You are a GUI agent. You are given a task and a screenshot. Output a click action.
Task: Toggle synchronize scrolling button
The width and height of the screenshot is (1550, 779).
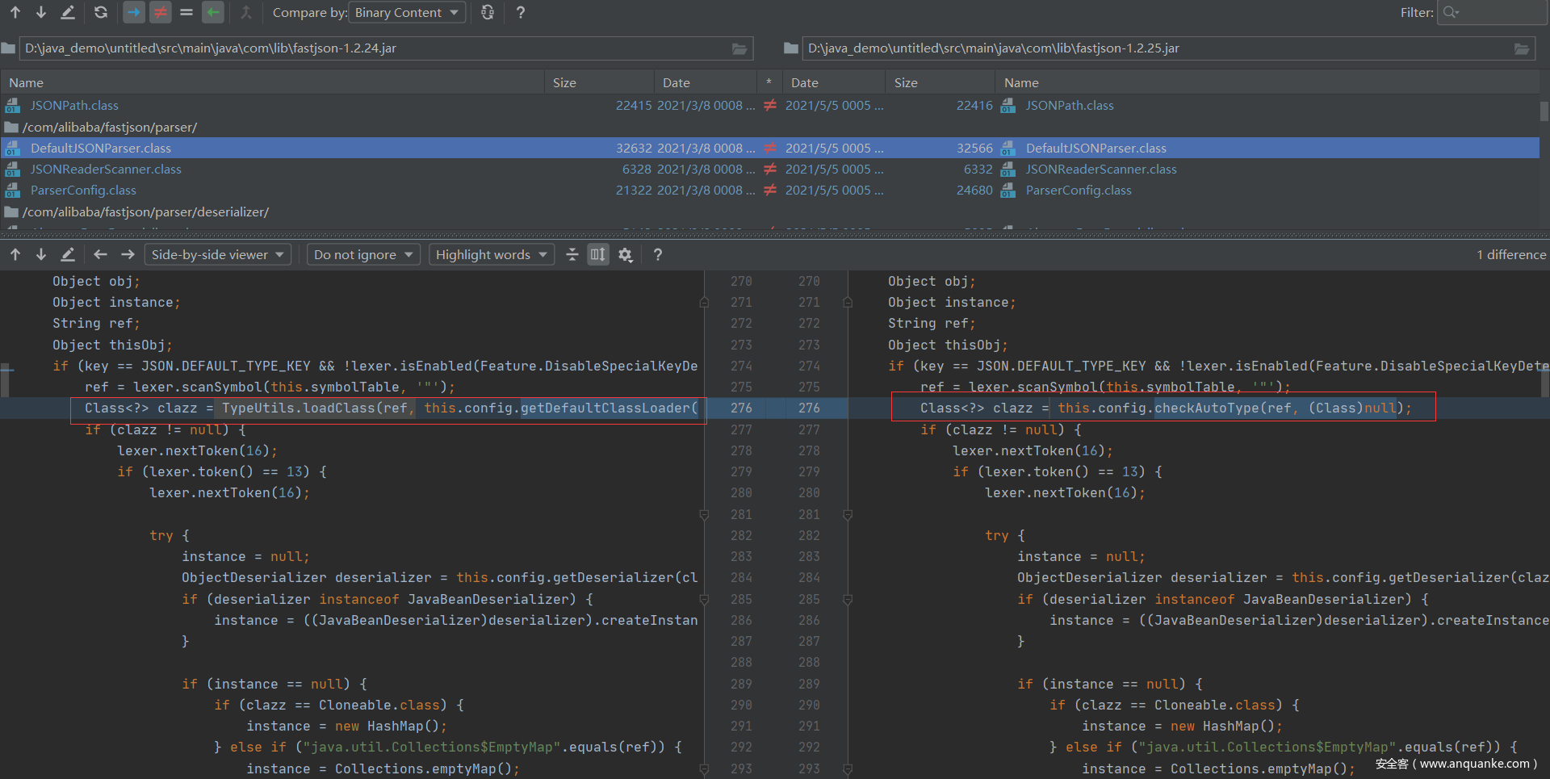(597, 255)
